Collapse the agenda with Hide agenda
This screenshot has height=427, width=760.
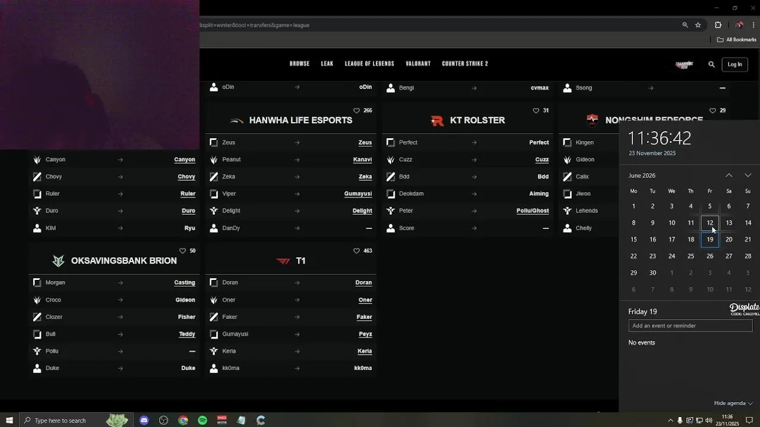pos(733,403)
